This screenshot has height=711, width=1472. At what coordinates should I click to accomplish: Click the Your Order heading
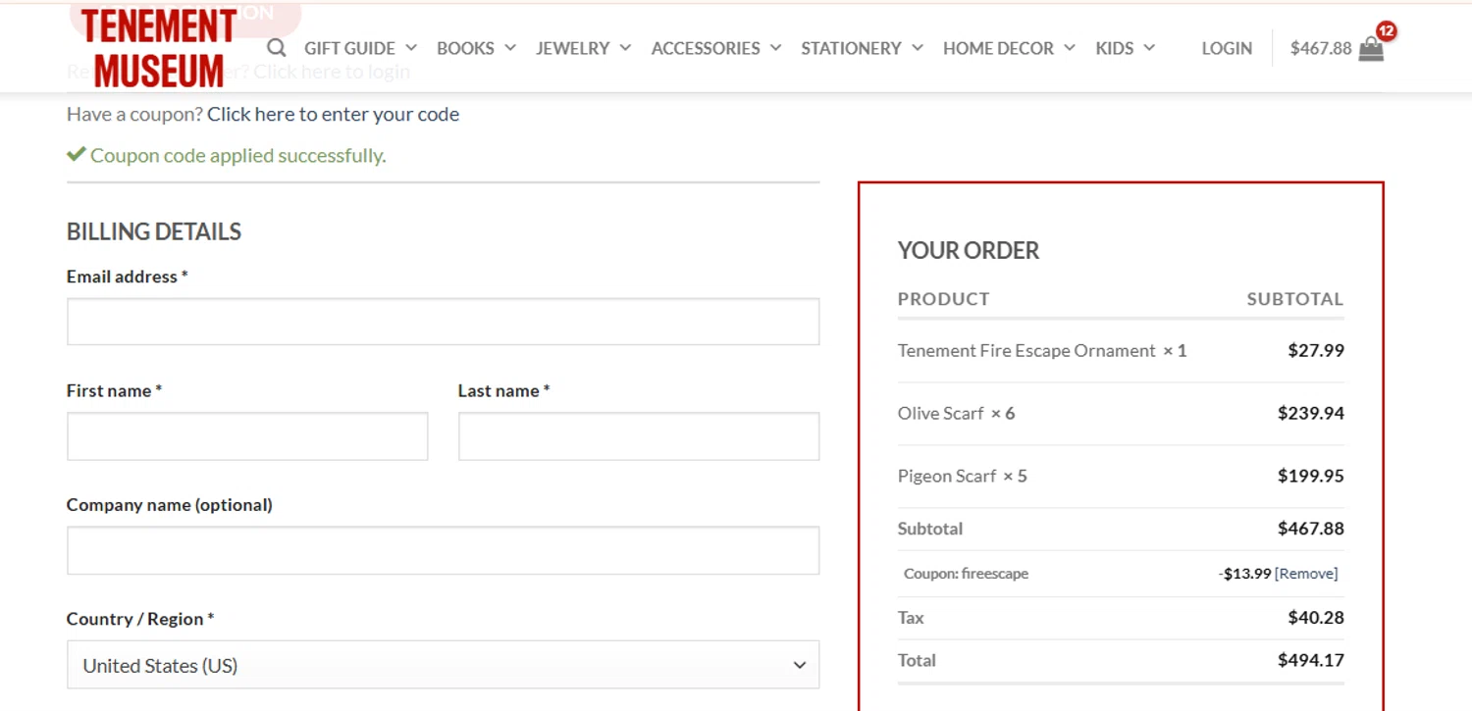pos(968,250)
